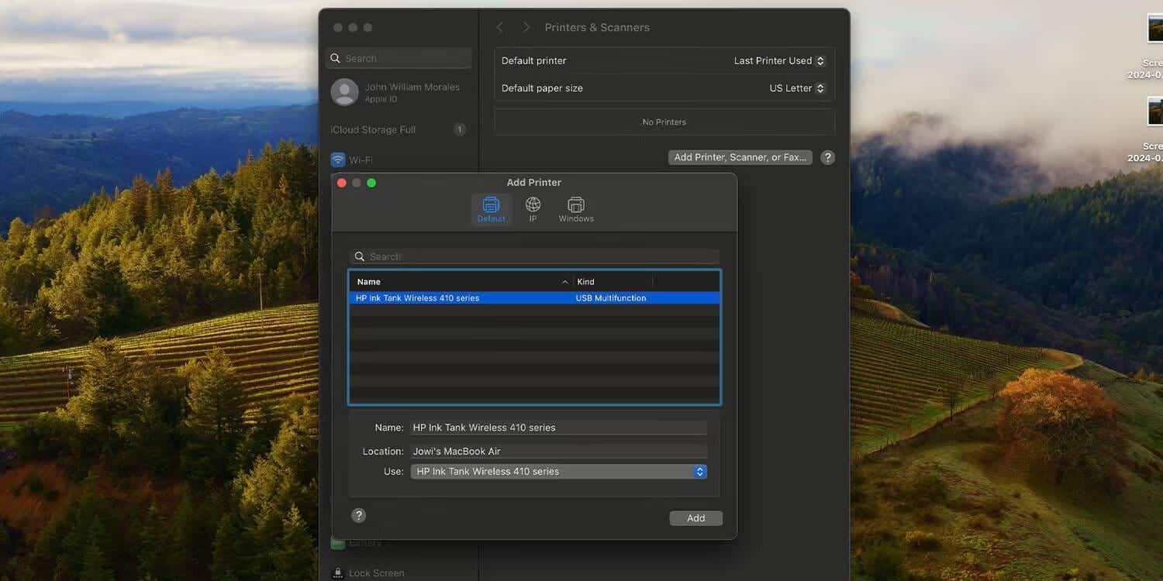Expand the Use driver dropdown

(x=558, y=471)
